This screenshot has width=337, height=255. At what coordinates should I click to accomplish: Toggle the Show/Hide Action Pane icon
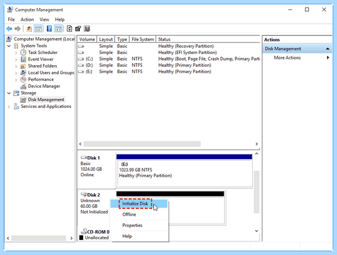tap(58, 29)
